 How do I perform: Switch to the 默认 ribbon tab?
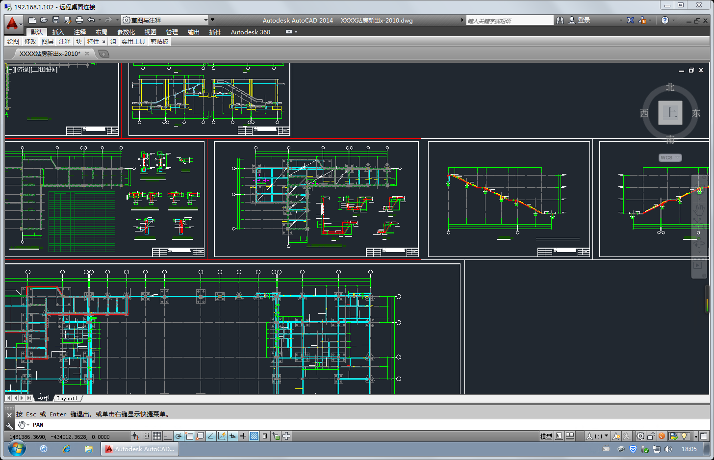[x=37, y=32]
